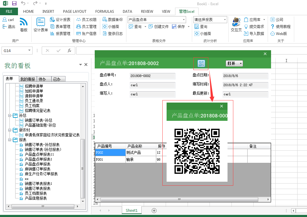Screen dimensions: 307x217
Task: Open 数据备份 data backup
Action: pyautogui.click(x=112, y=19)
